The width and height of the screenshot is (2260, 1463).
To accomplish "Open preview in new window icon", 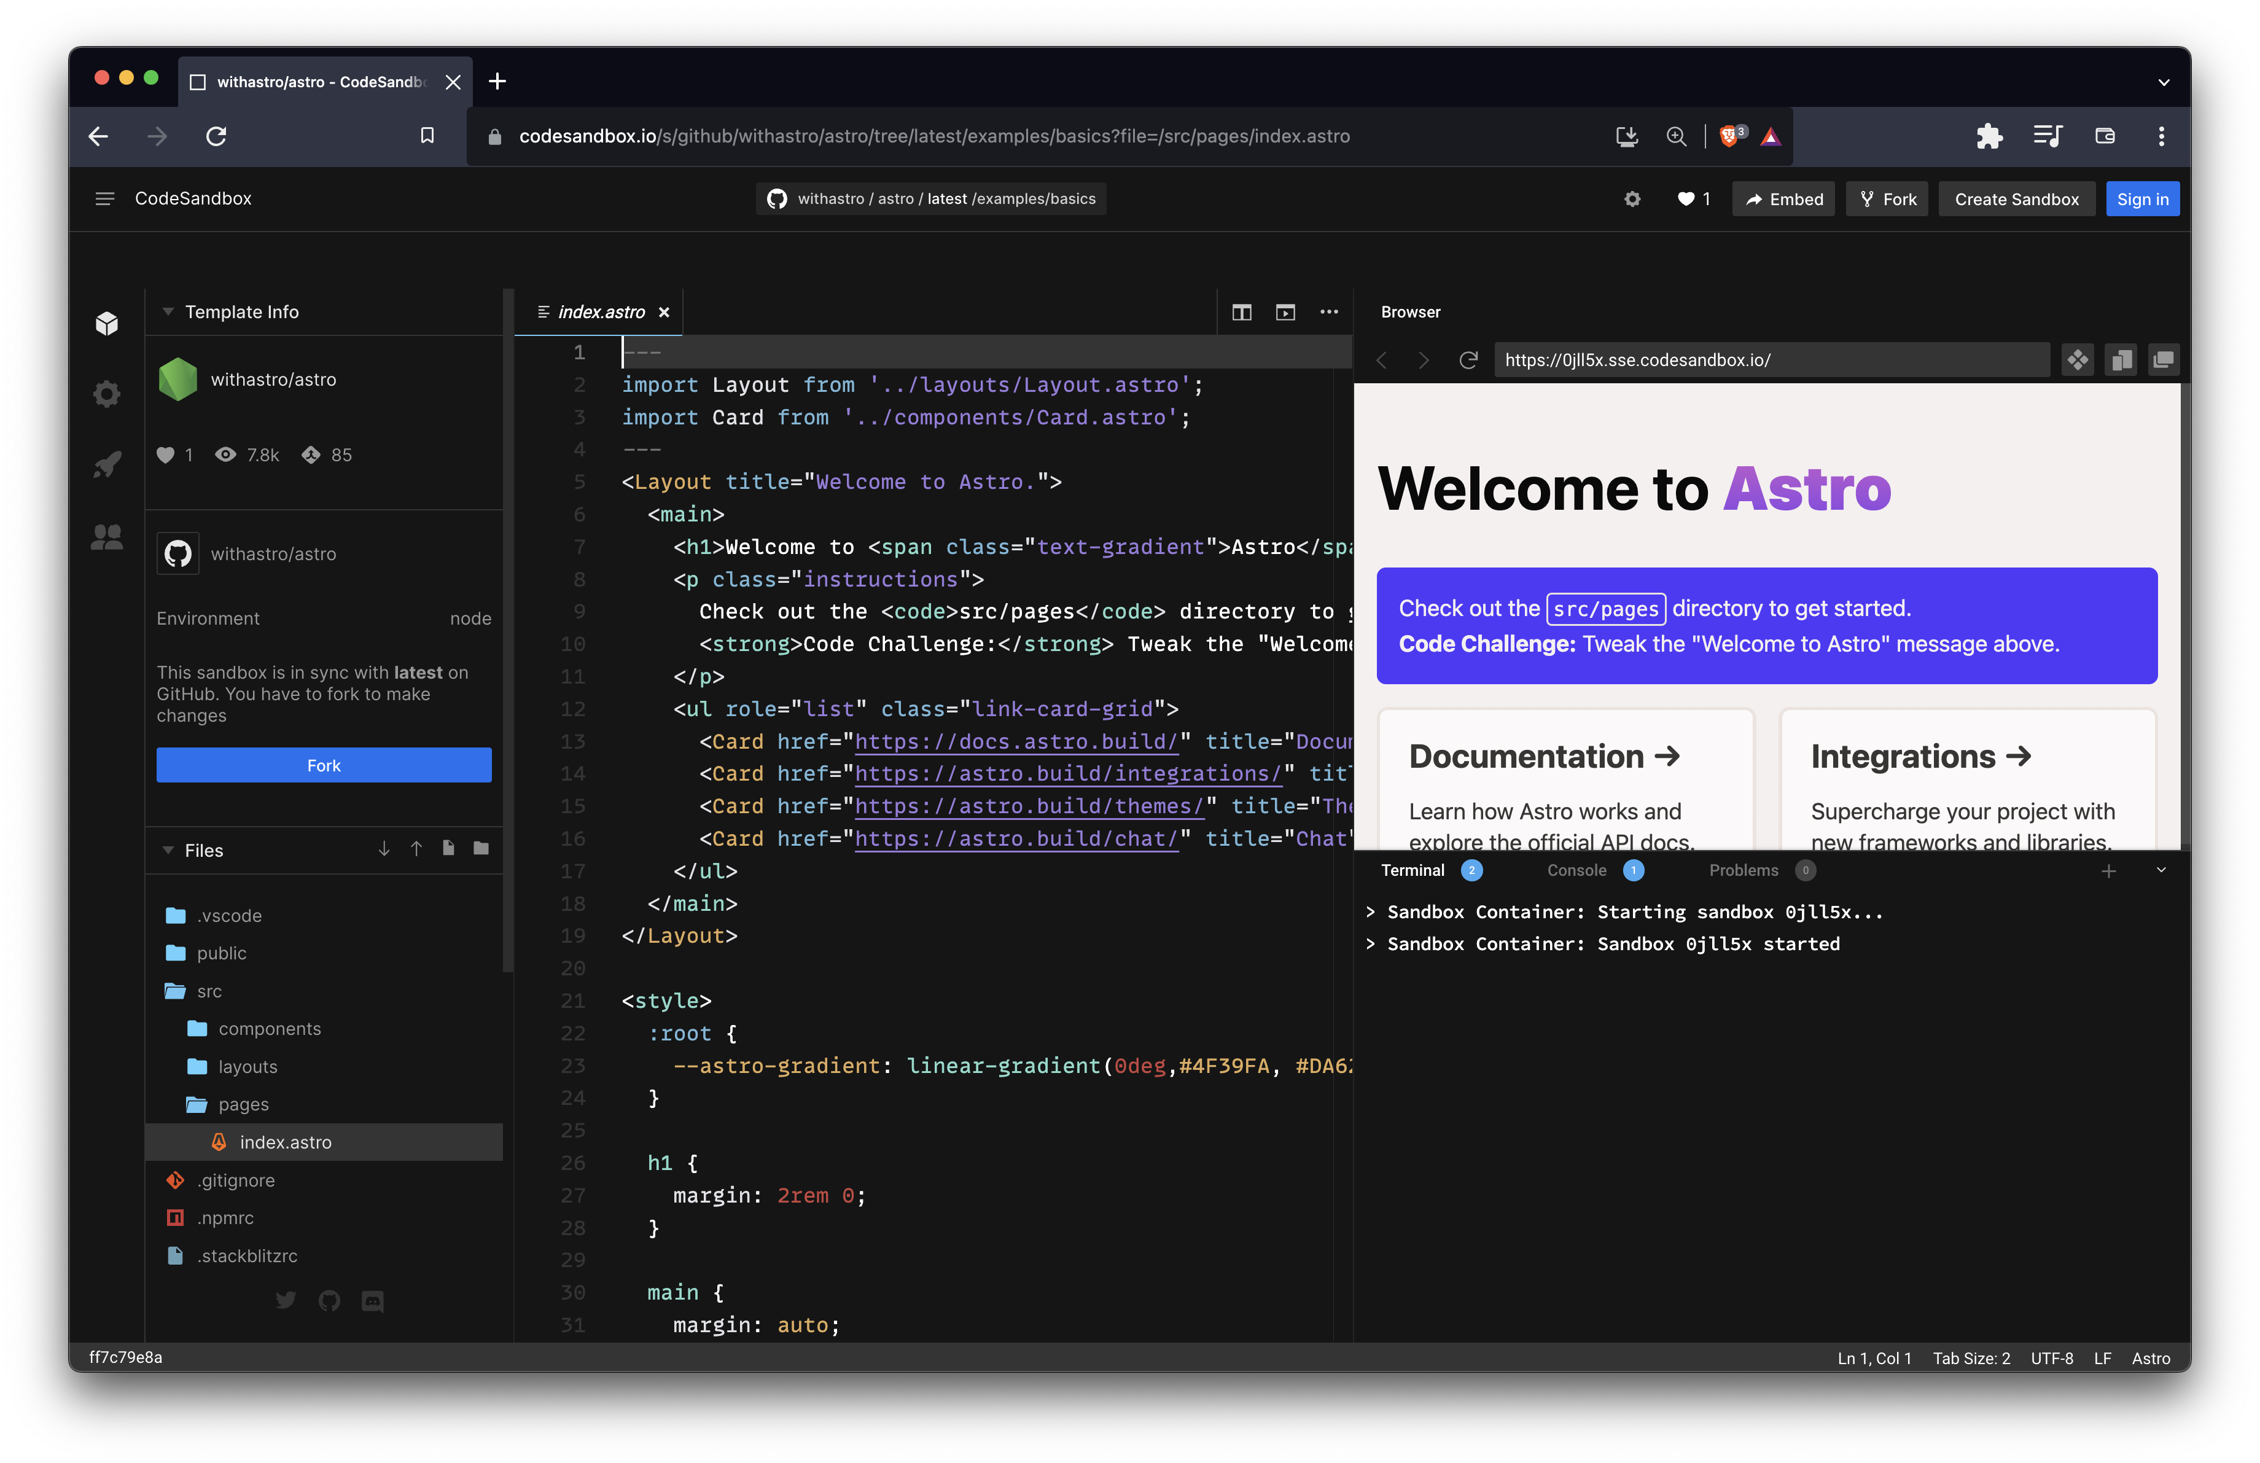I will [2163, 360].
